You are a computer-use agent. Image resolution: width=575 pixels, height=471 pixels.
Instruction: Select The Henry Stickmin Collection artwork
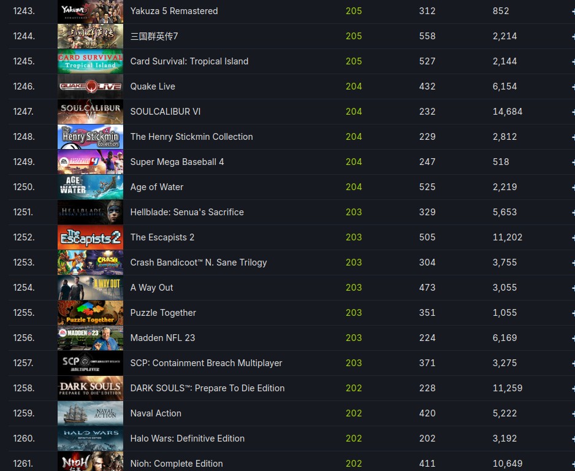(x=90, y=137)
